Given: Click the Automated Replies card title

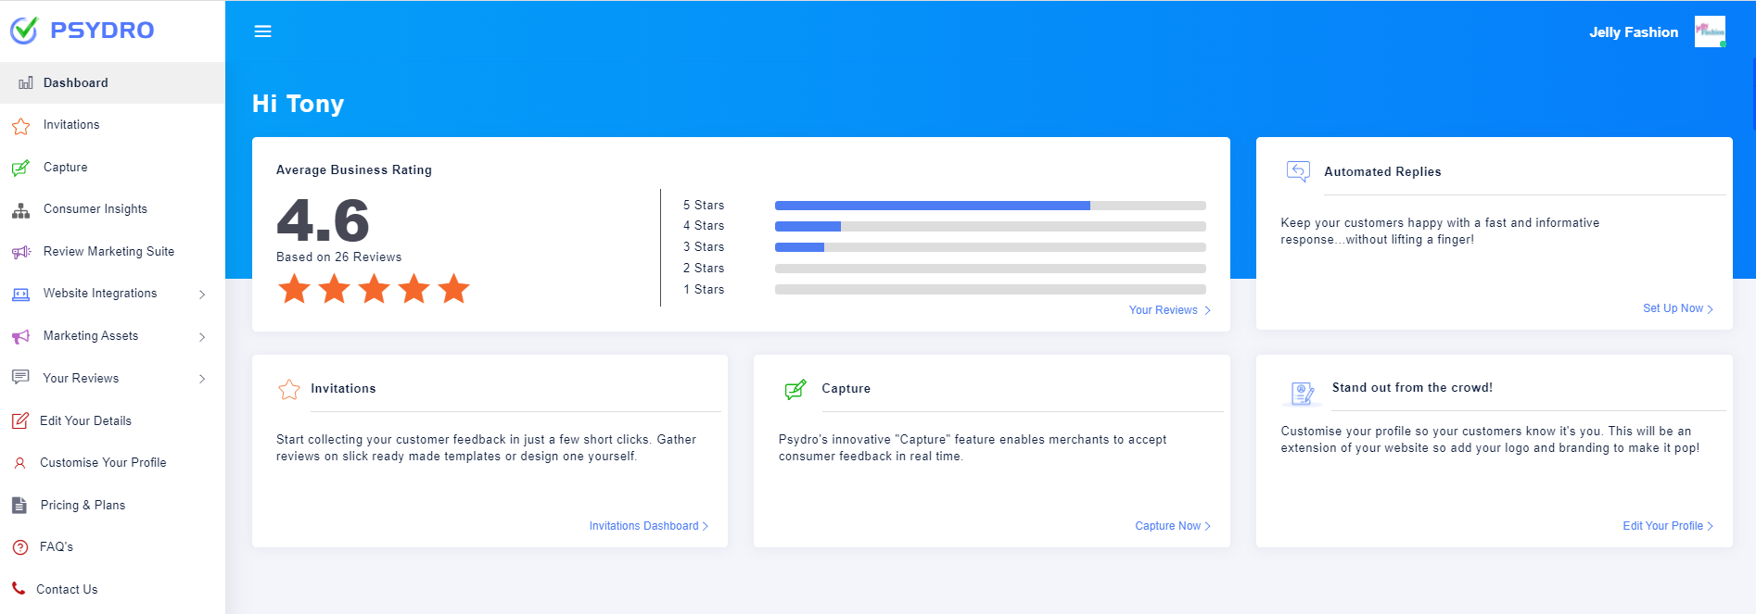Looking at the screenshot, I should click(x=1382, y=172).
